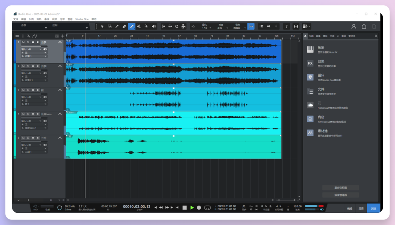Toggle Autoscroll arrow icon in toolbar

(268, 26)
